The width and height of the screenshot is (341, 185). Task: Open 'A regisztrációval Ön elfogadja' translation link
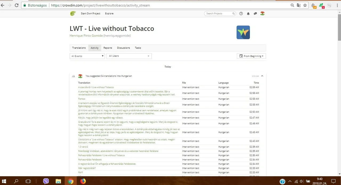point(107,164)
